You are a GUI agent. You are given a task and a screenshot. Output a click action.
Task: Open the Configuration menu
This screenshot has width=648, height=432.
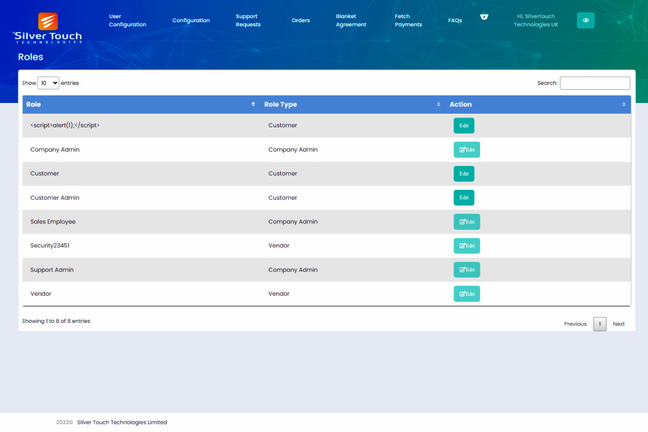click(x=191, y=20)
